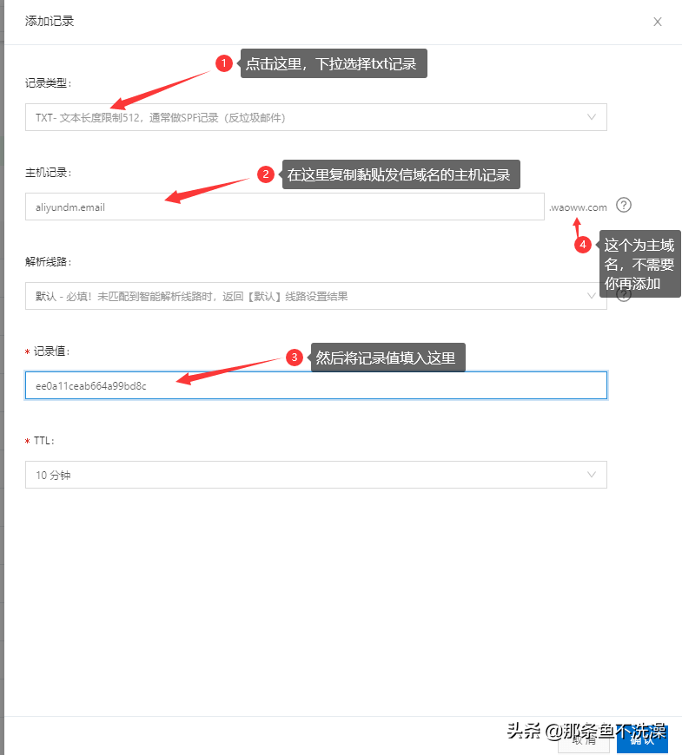Click the red number 4 badge
This screenshot has height=755, width=682.
click(583, 245)
